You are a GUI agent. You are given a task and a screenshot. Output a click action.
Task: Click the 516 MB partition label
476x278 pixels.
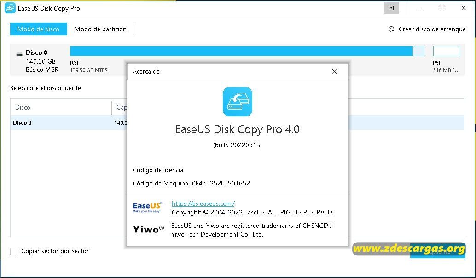coord(447,70)
